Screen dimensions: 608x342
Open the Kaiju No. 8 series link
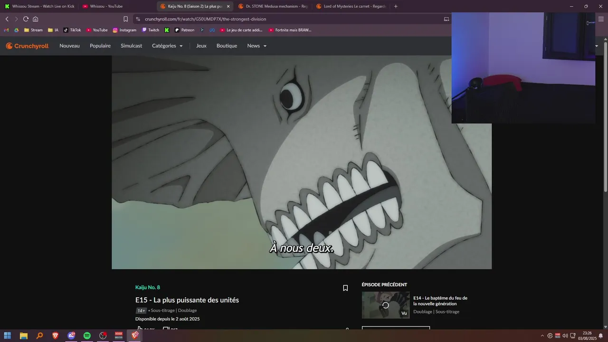coord(148,287)
